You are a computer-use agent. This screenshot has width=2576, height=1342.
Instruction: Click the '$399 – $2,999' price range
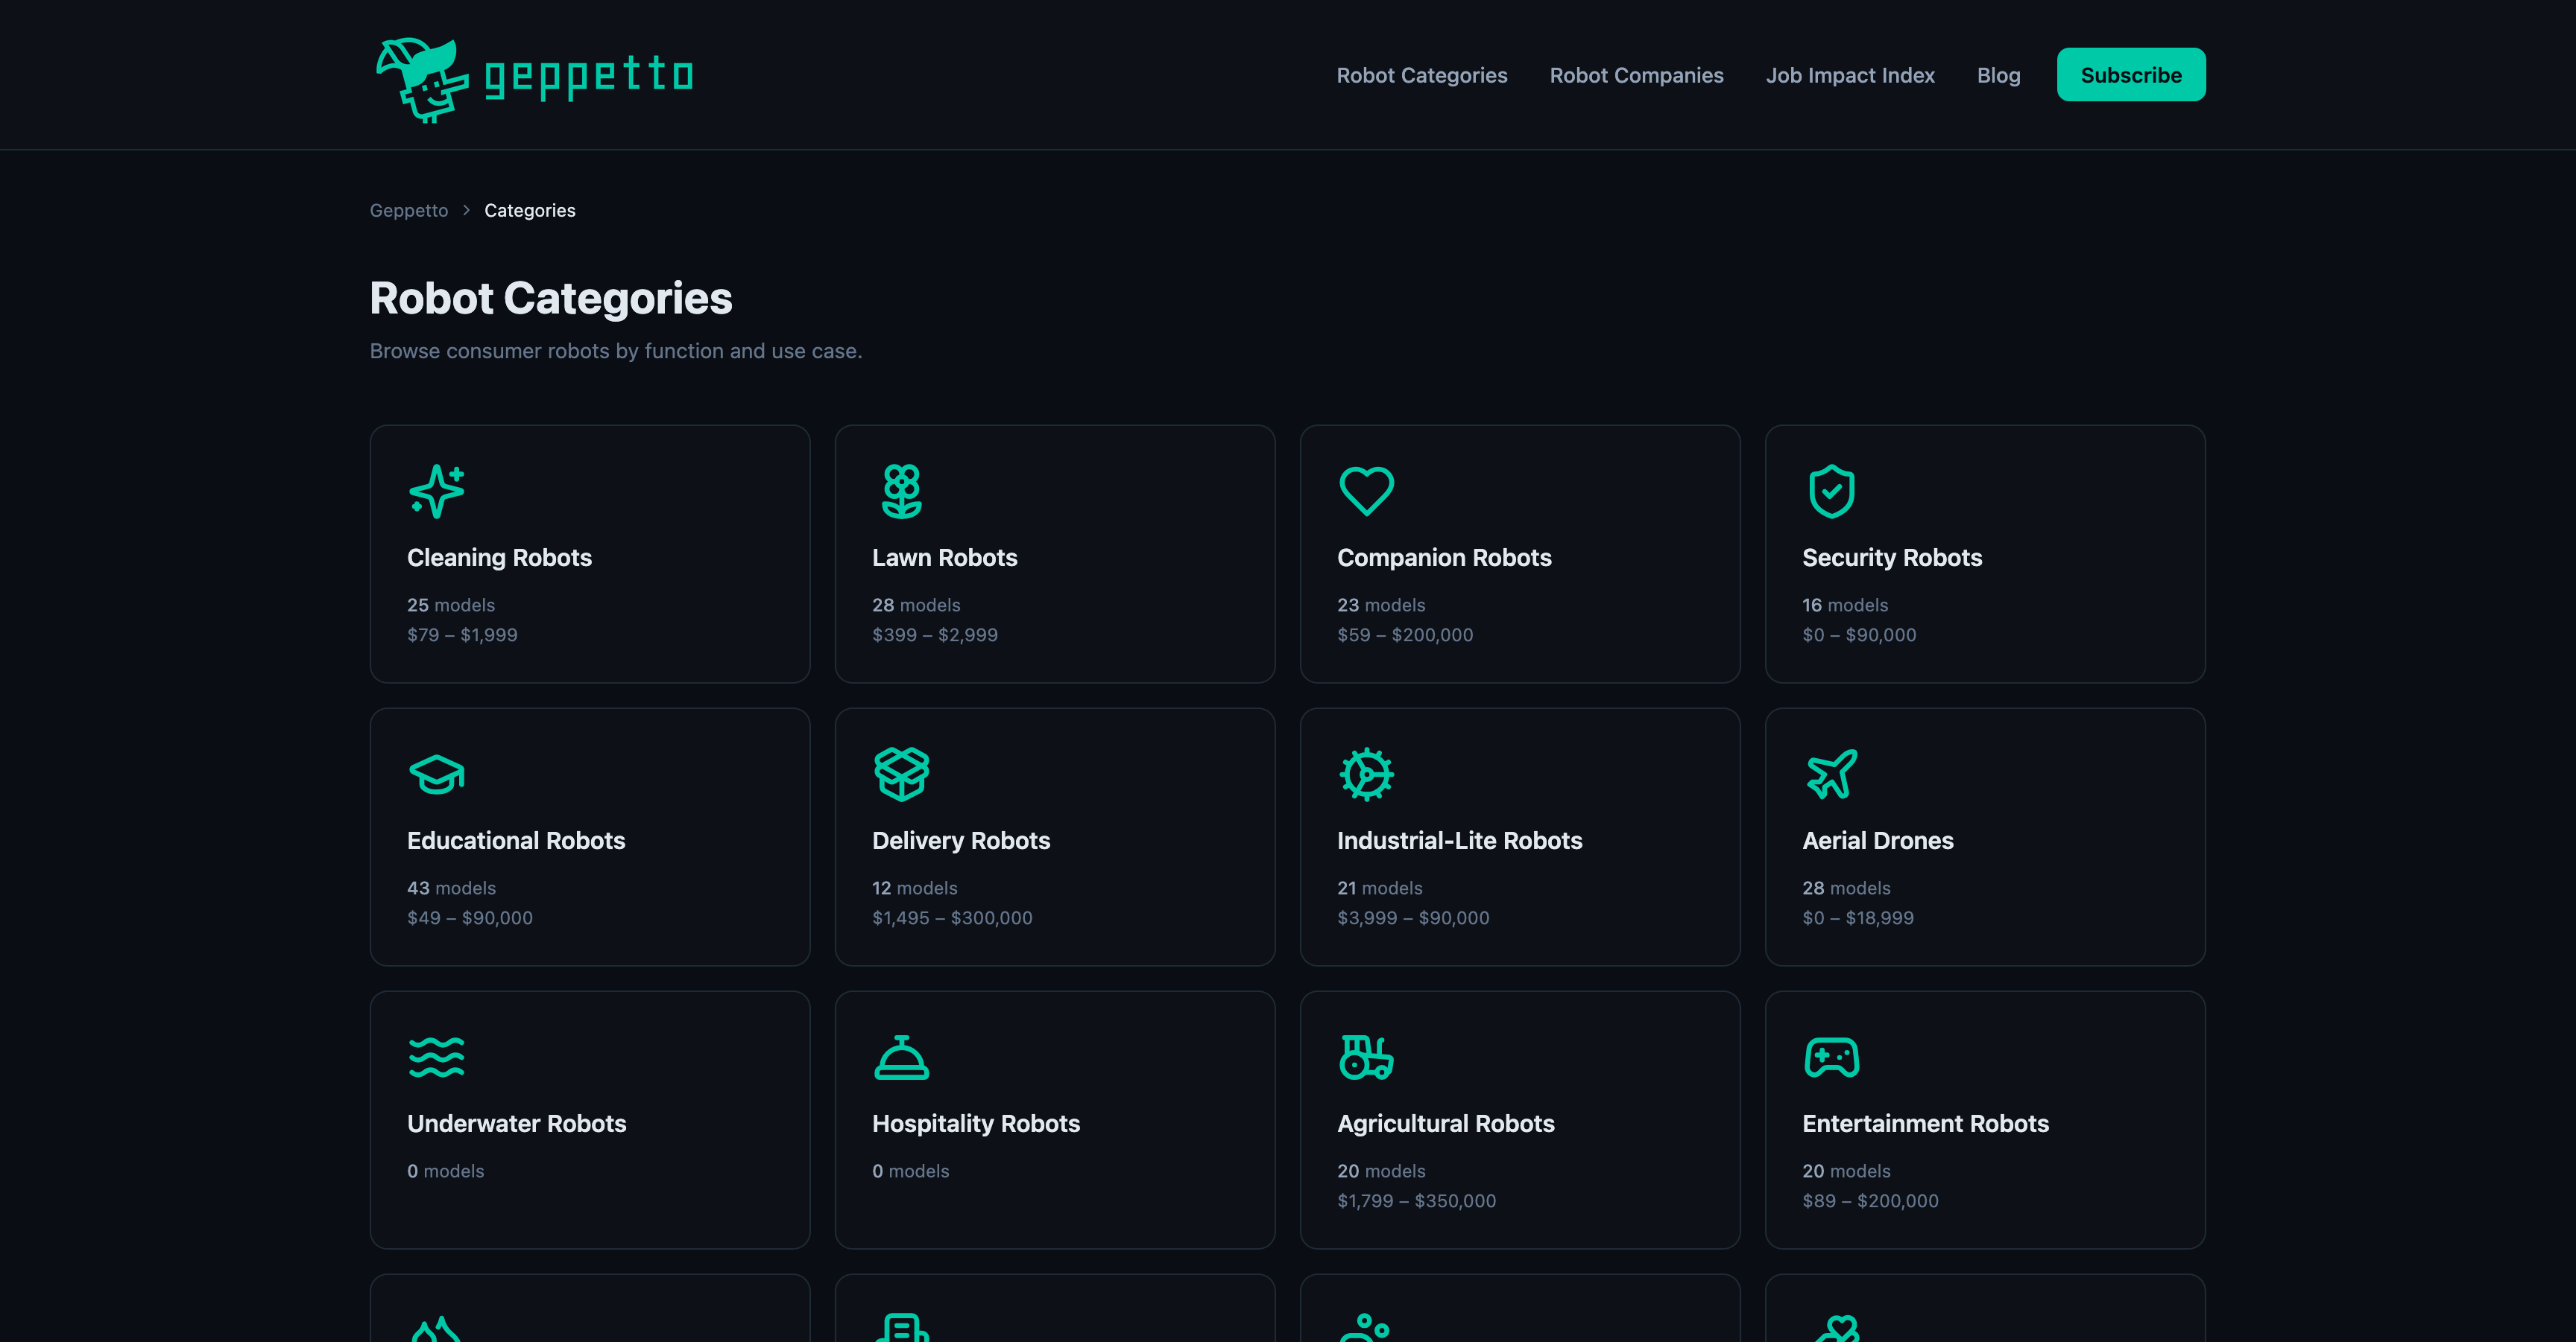pyautogui.click(x=934, y=635)
